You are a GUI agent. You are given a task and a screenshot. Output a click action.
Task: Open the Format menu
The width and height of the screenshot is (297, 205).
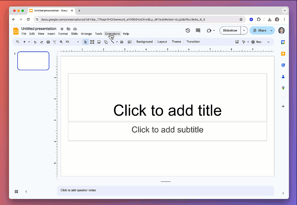tap(63, 34)
